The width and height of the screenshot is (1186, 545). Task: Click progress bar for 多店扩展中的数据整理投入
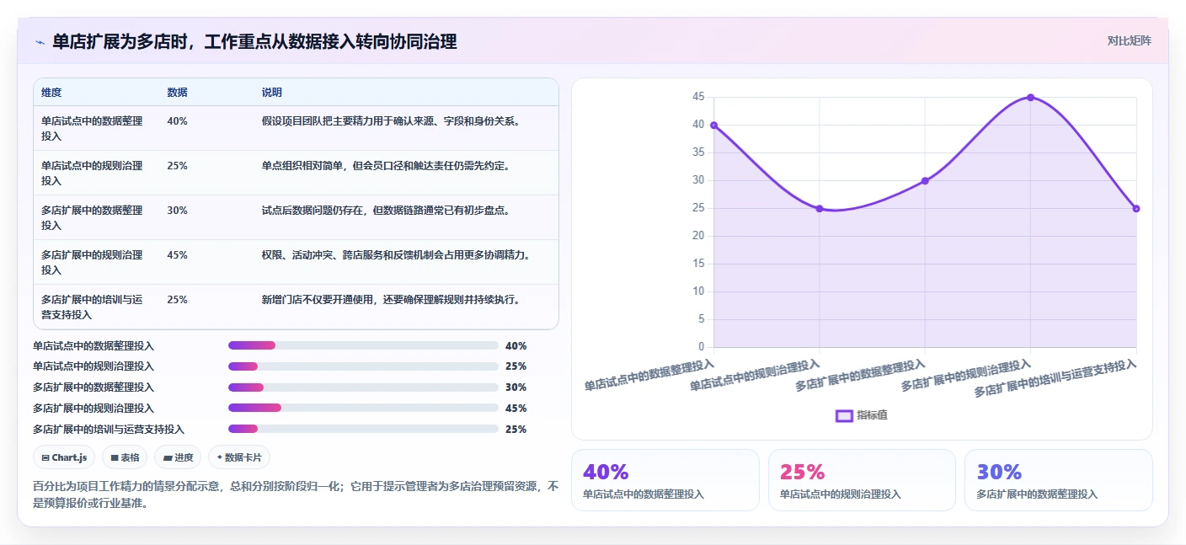tap(363, 387)
